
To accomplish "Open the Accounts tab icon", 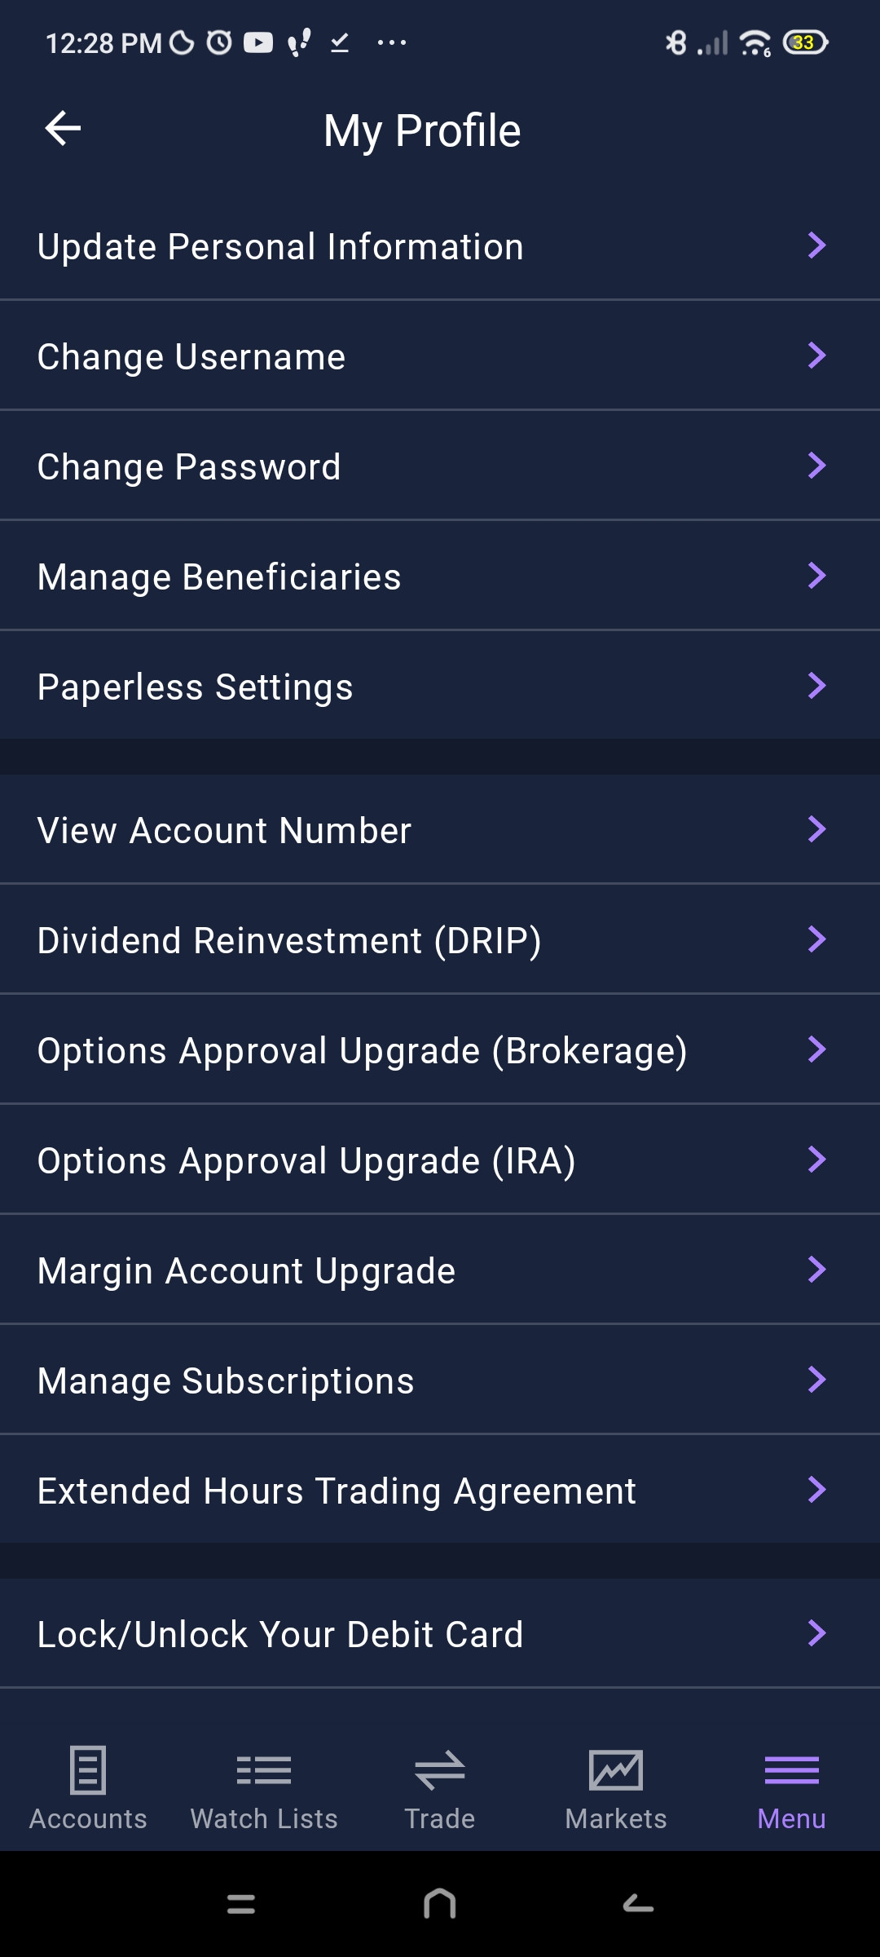I will tap(88, 1770).
